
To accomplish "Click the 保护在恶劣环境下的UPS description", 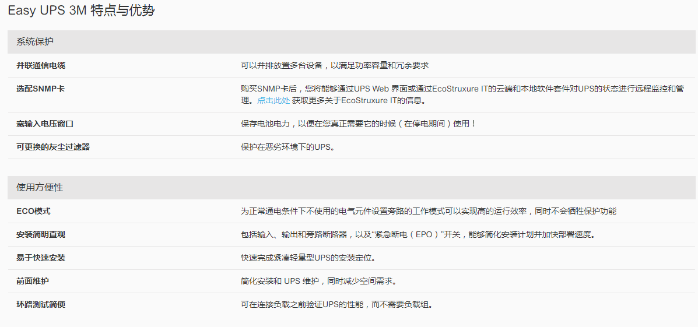I will point(288,147).
